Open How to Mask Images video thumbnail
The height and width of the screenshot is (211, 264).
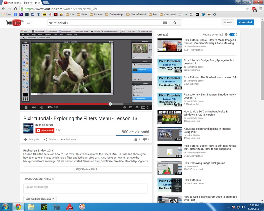(x=170, y=45)
